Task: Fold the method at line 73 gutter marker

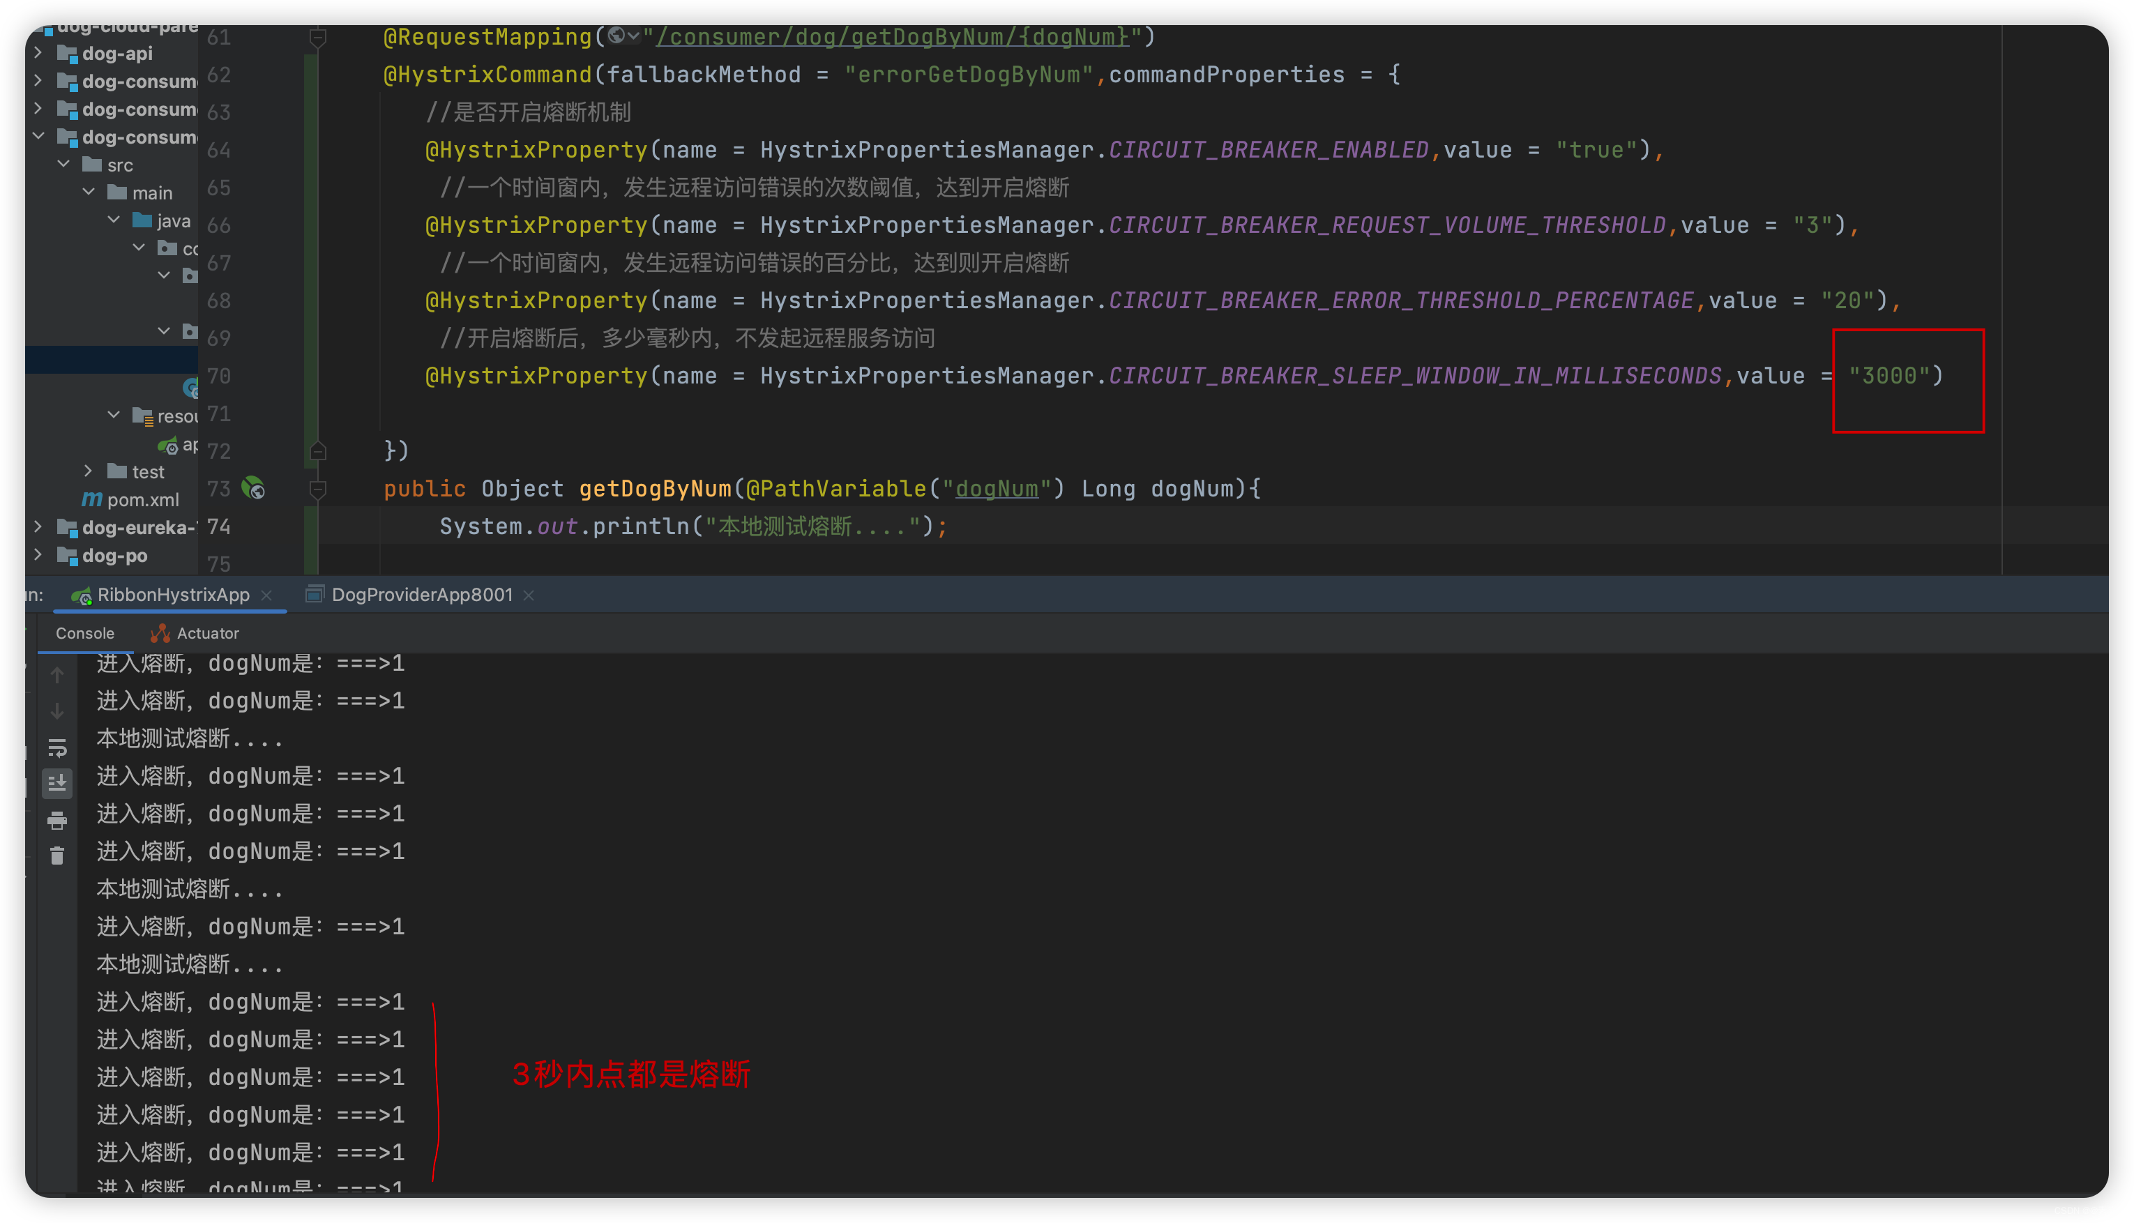Action: (317, 488)
